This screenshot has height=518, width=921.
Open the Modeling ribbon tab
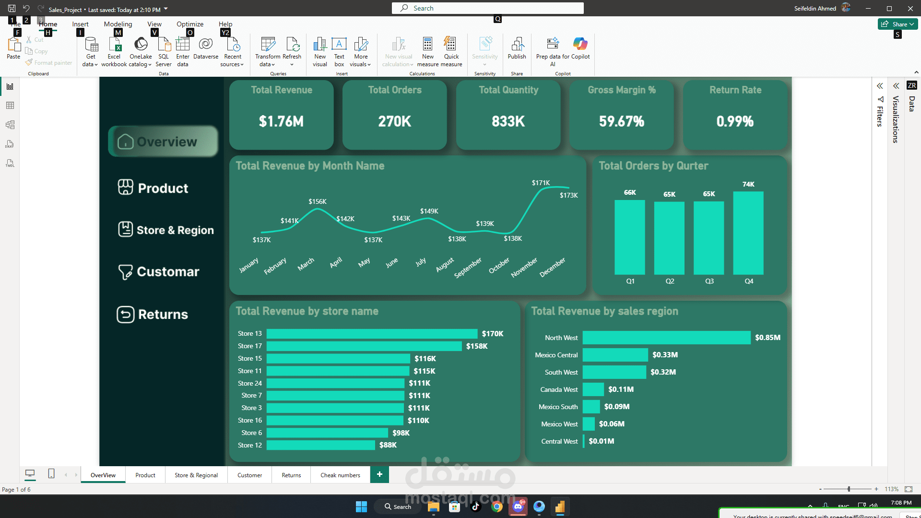[x=118, y=24]
